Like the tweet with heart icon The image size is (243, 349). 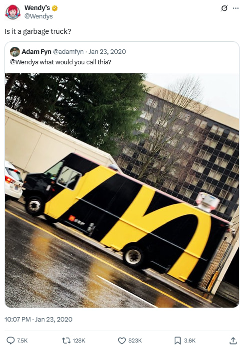click(x=122, y=341)
